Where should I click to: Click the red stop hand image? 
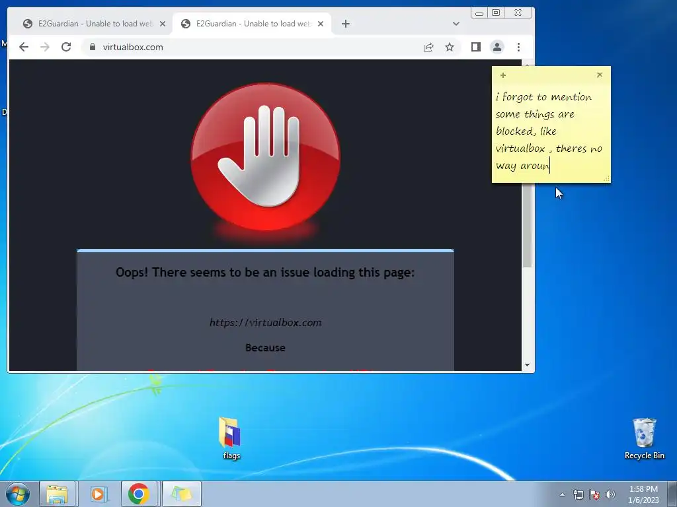click(x=266, y=157)
